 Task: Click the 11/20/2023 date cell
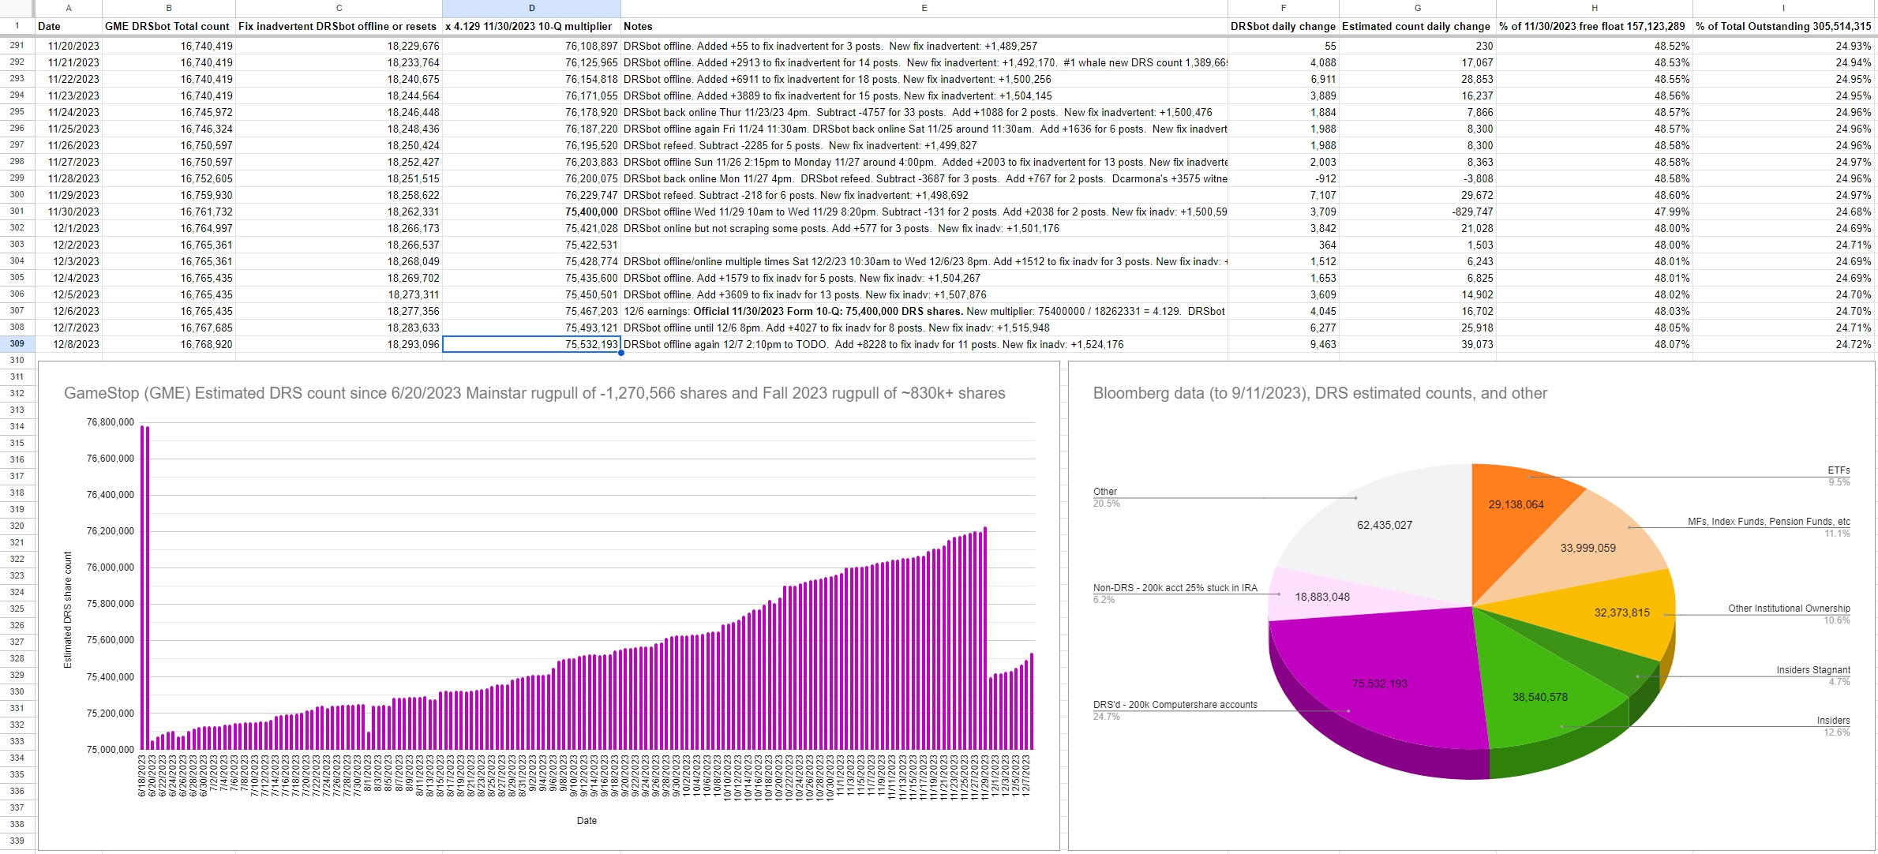tap(69, 46)
